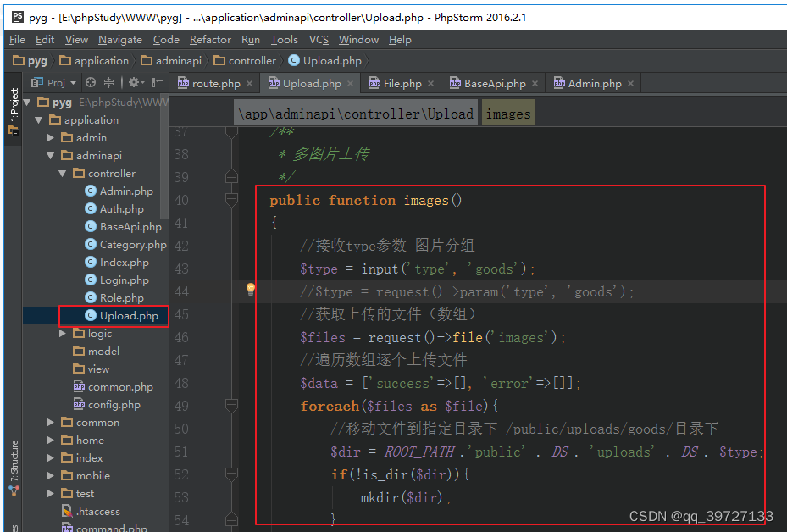Select the .htaccess file

(91, 512)
